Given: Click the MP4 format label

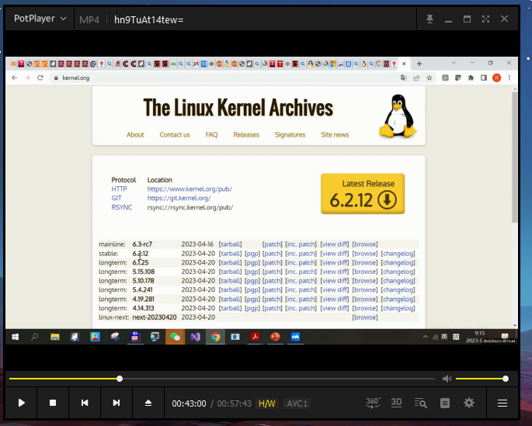Looking at the screenshot, I should point(89,20).
